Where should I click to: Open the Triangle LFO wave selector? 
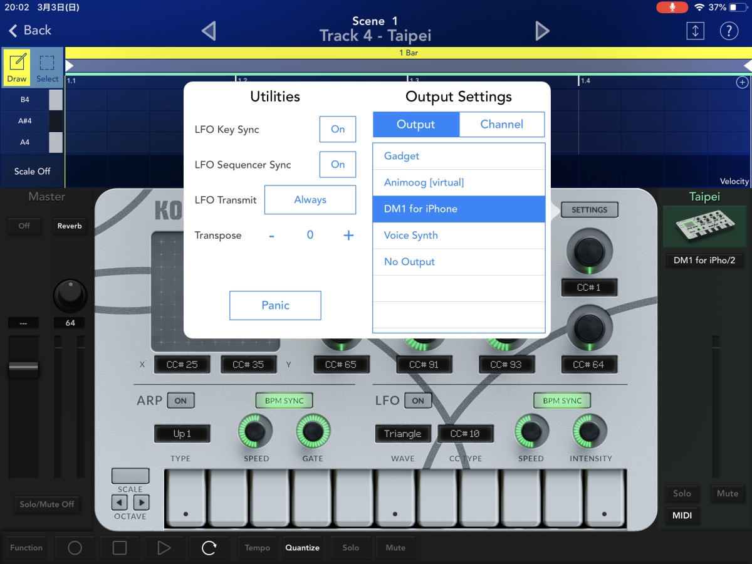point(402,434)
